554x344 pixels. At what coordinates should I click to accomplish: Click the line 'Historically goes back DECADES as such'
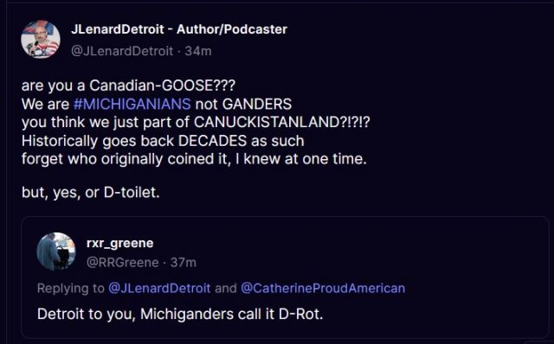click(x=163, y=141)
